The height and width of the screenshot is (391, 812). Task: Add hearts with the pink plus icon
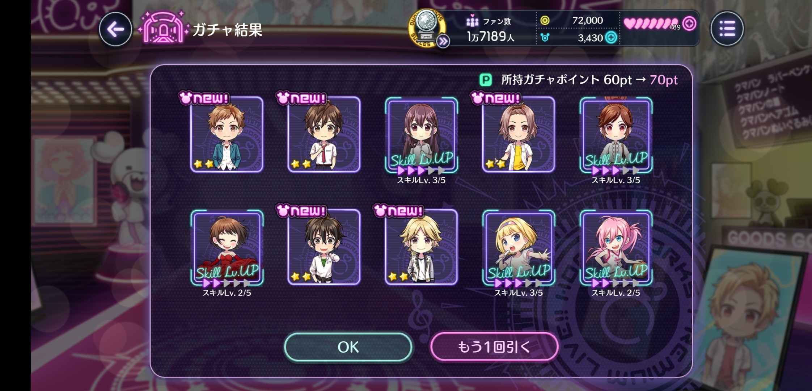point(689,24)
